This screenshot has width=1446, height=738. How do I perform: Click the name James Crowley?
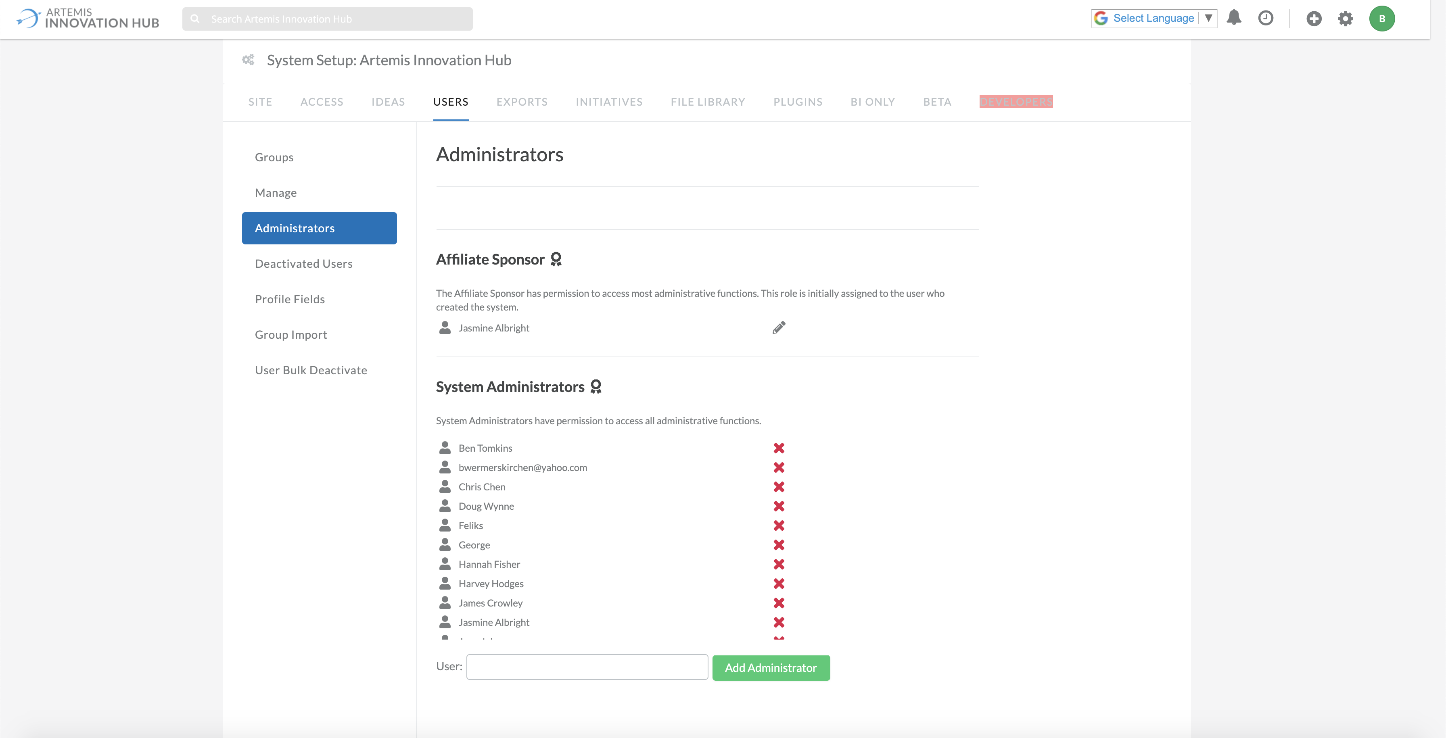click(490, 603)
